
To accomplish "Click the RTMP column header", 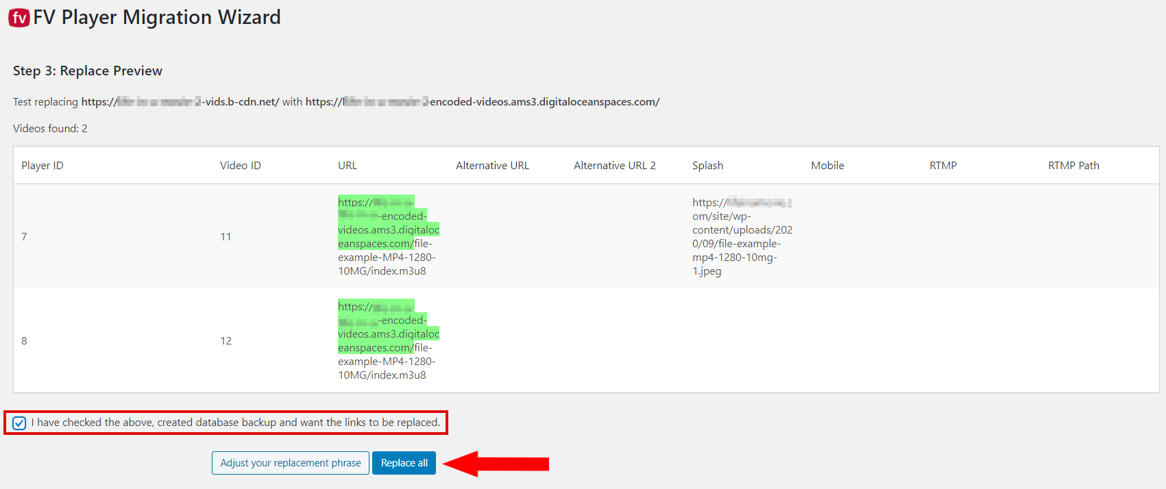I will [x=943, y=166].
